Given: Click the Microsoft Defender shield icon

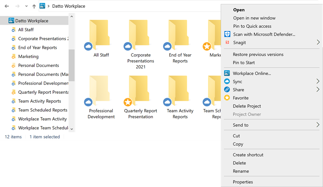Looking at the screenshot, I should (x=227, y=34).
